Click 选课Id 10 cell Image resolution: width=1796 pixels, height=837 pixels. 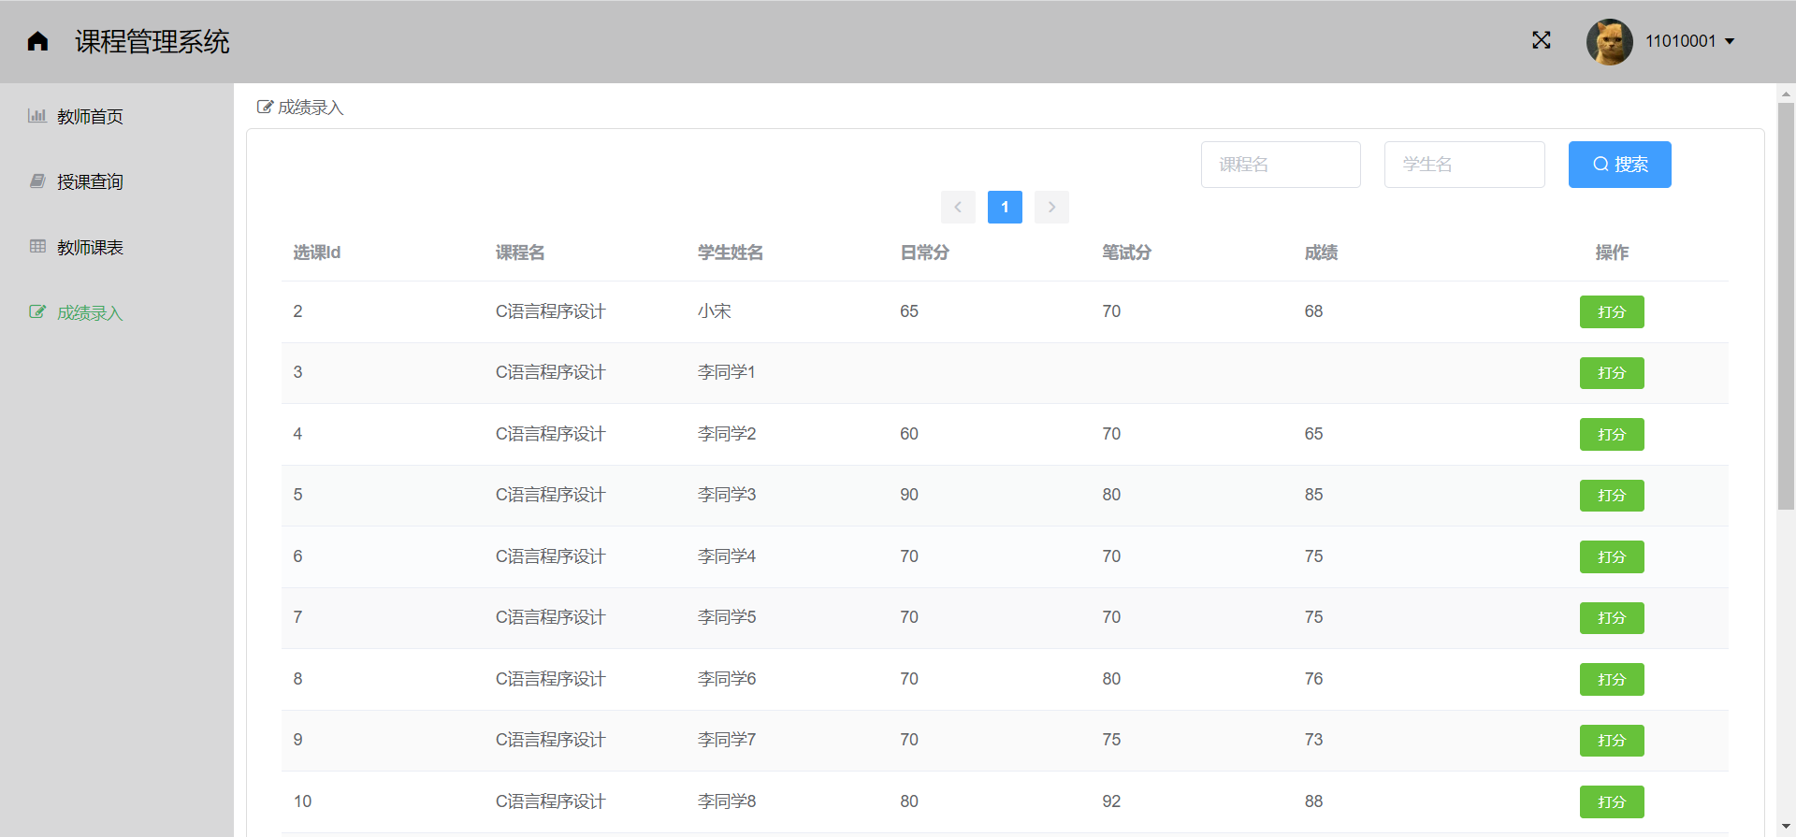click(302, 801)
